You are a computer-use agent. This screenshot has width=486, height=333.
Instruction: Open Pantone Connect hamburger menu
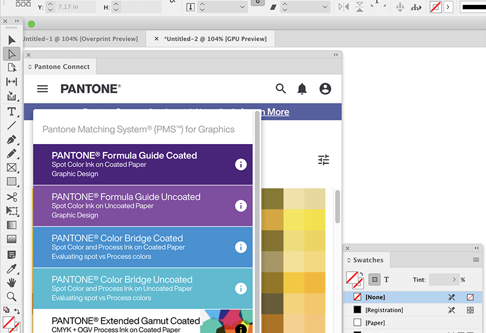pyautogui.click(x=43, y=89)
